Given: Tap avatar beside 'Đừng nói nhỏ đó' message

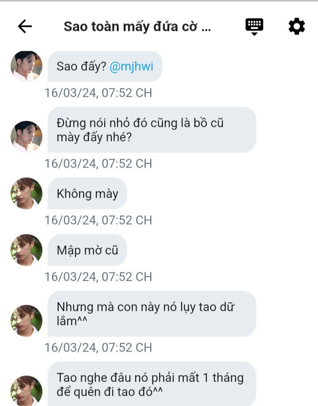Looking at the screenshot, I should point(26,137).
